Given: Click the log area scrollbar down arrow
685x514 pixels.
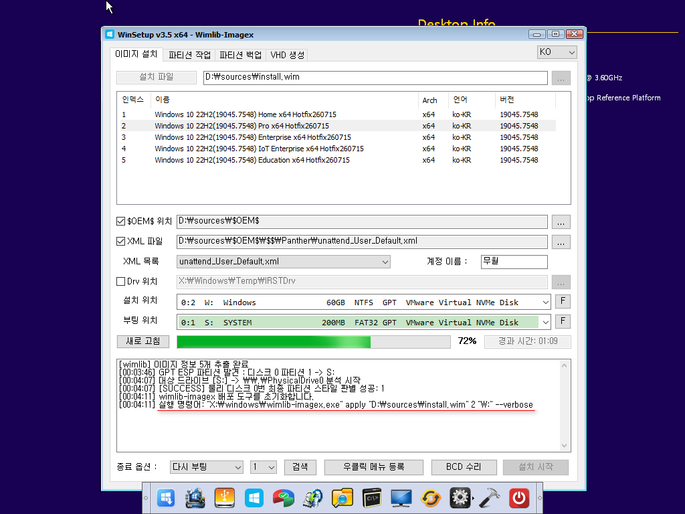Looking at the screenshot, I should click(x=564, y=445).
